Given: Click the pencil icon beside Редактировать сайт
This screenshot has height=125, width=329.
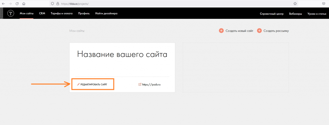Looking at the screenshot, I should click(78, 84).
